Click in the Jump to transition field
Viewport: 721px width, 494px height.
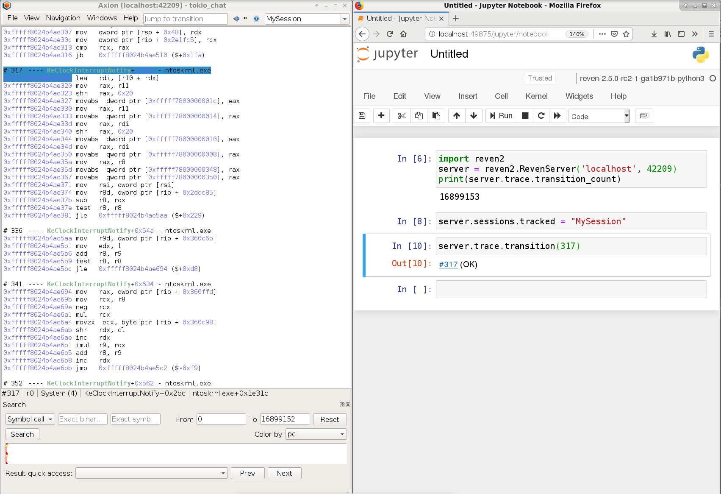[185, 19]
